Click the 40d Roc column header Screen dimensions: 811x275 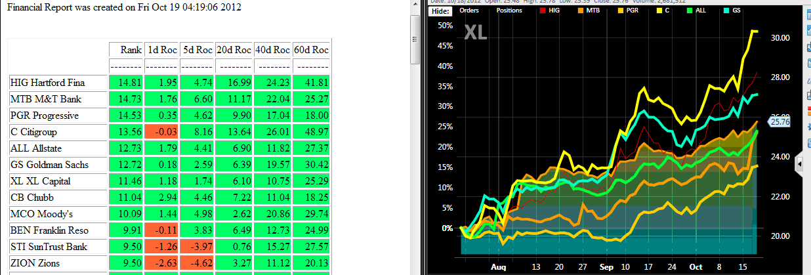273,49
